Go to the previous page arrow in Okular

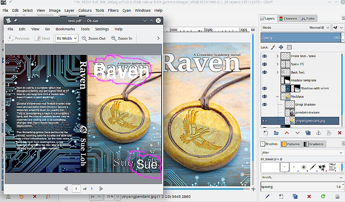[66, 189]
